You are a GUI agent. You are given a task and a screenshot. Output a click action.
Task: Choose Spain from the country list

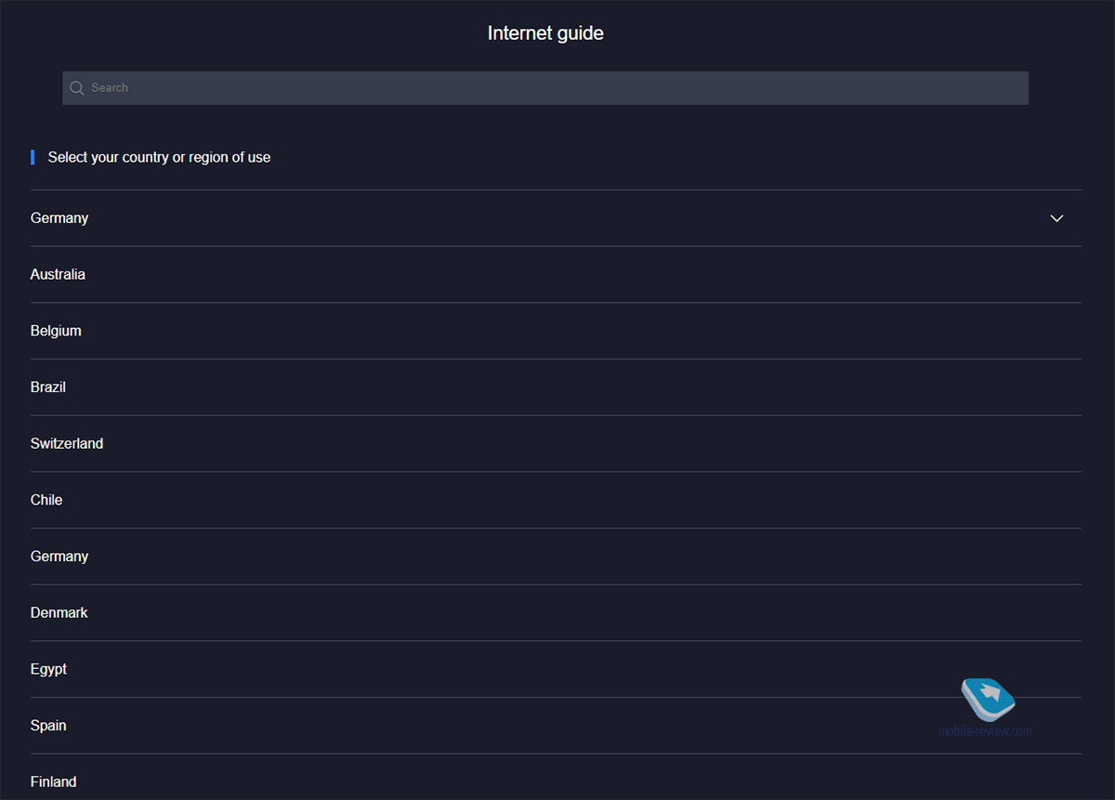48,726
